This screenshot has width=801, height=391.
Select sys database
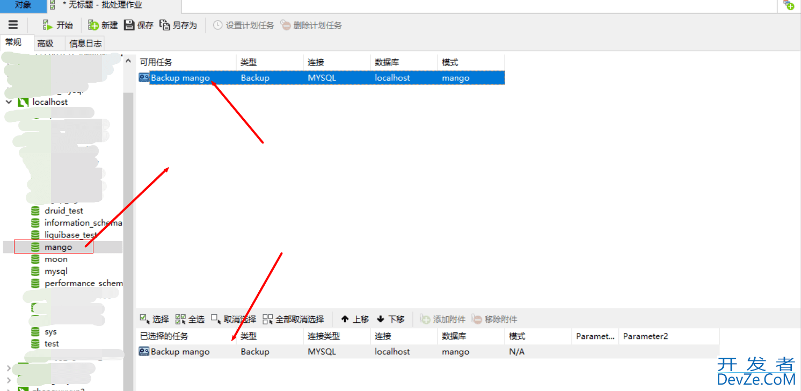coord(50,332)
